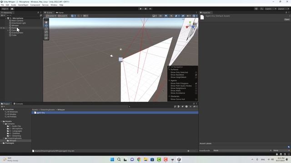
Task: Click the Step frame button
Action: pos(151,9)
